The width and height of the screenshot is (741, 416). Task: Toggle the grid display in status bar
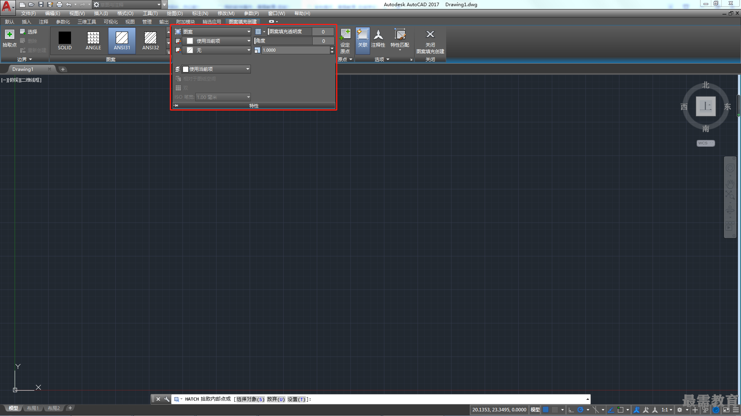(x=546, y=410)
